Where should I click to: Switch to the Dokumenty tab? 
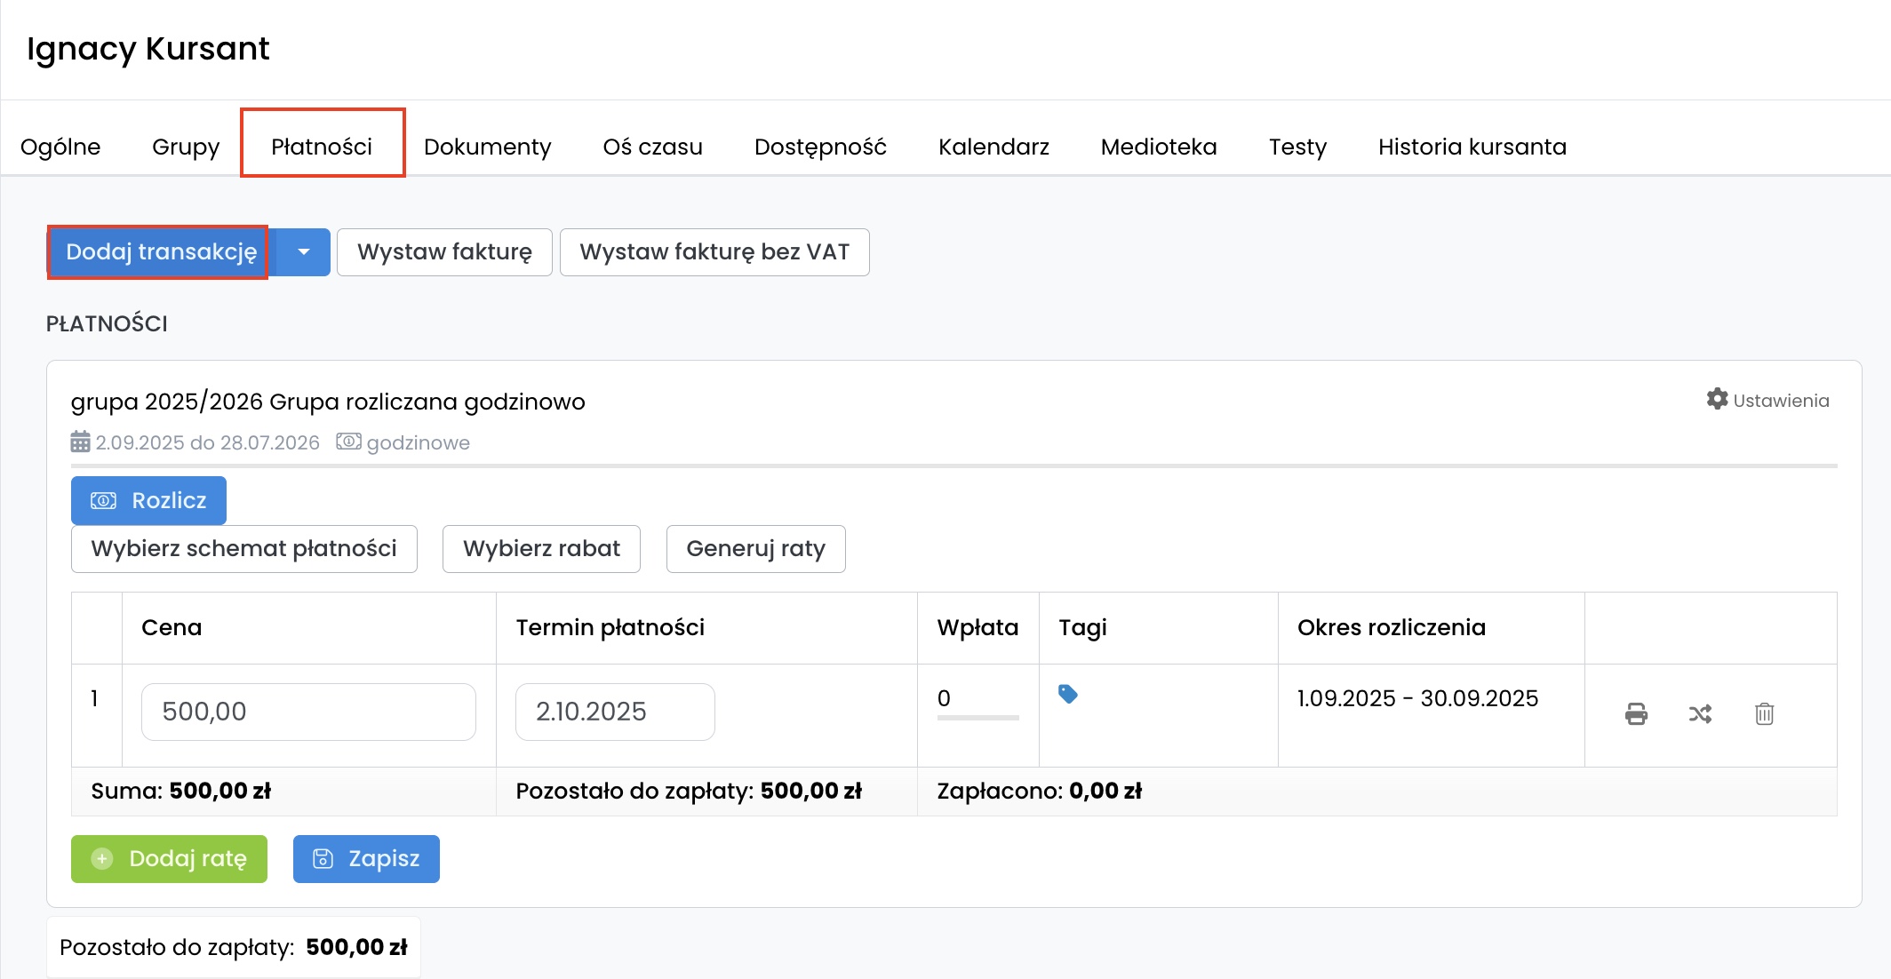click(487, 147)
